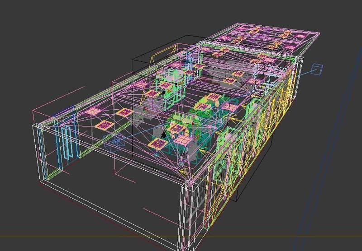The image size is (362, 251).
Task: Click the yellow horizontal axis line at the bottom
Action: click(90, 236)
